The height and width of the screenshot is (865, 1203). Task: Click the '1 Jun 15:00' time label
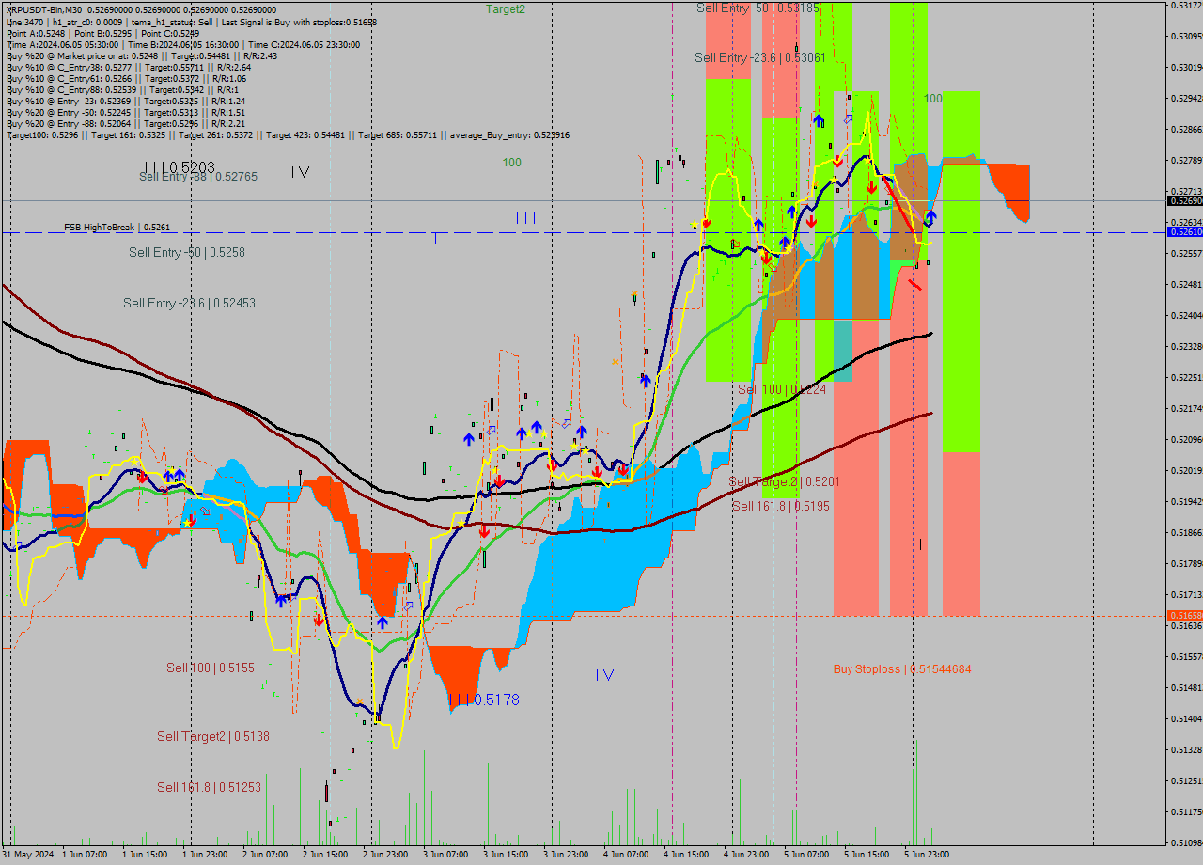[145, 855]
